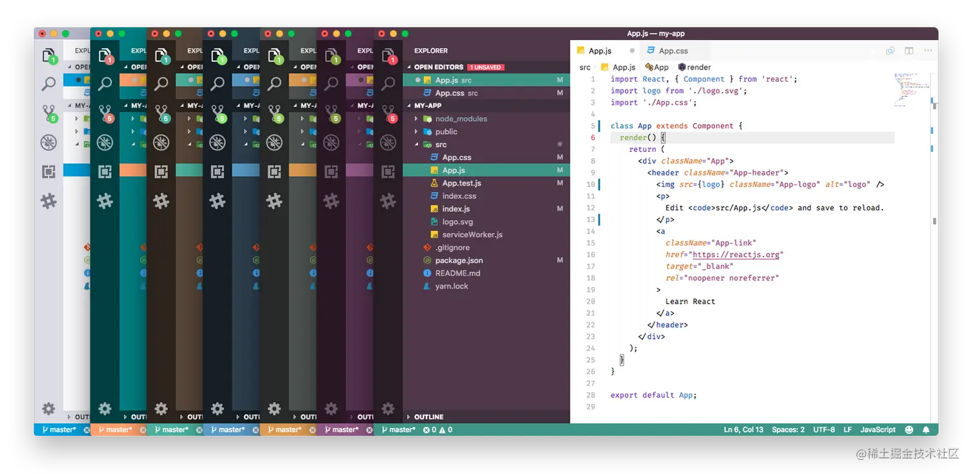The width and height of the screenshot is (973, 474).
Task: Open App.test.js from the file tree
Action: tap(461, 183)
